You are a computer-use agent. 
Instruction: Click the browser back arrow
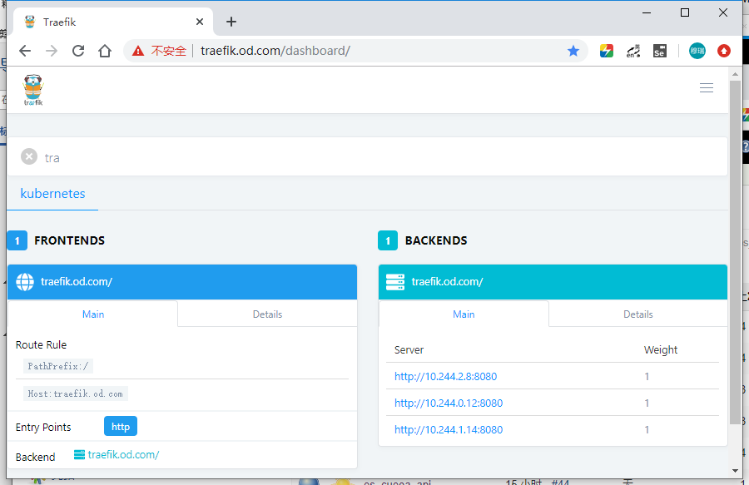click(x=25, y=51)
